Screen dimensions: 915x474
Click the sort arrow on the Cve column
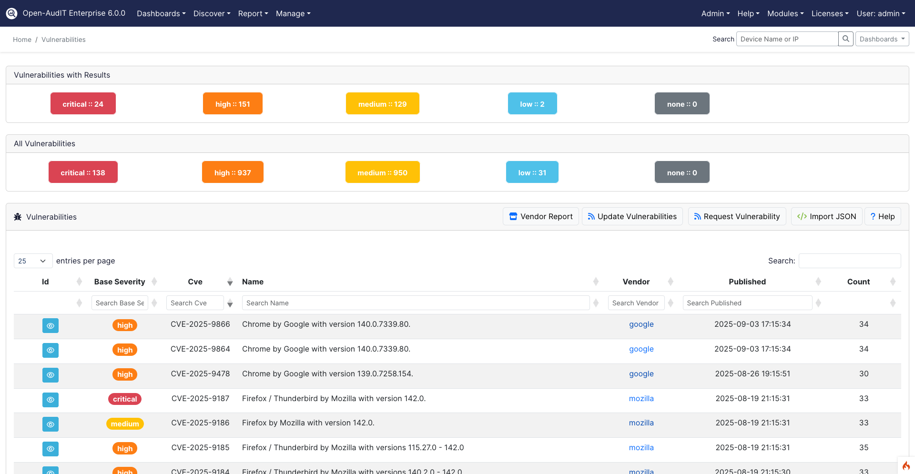(230, 282)
